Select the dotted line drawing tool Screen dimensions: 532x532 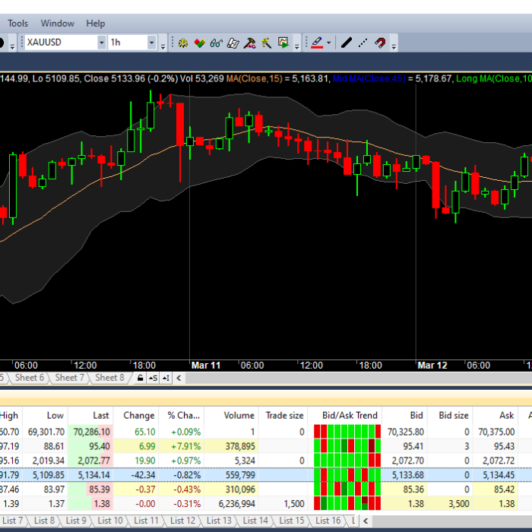[x=363, y=43]
